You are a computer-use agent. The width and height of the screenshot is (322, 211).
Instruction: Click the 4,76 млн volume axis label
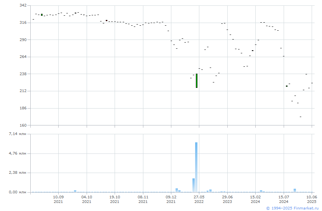(18, 153)
